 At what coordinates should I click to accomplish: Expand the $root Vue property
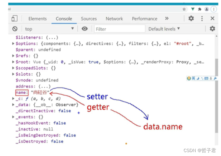pos(13,62)
